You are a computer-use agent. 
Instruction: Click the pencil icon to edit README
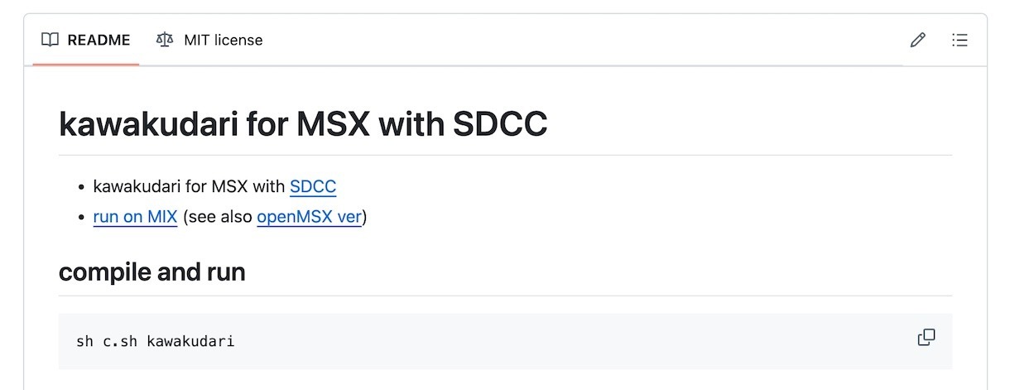tap(917, 40)
